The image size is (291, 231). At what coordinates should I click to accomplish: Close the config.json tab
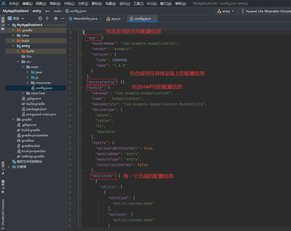coord(154,19)
